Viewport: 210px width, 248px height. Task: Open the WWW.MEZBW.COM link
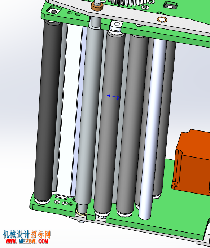tap(27, 241)
